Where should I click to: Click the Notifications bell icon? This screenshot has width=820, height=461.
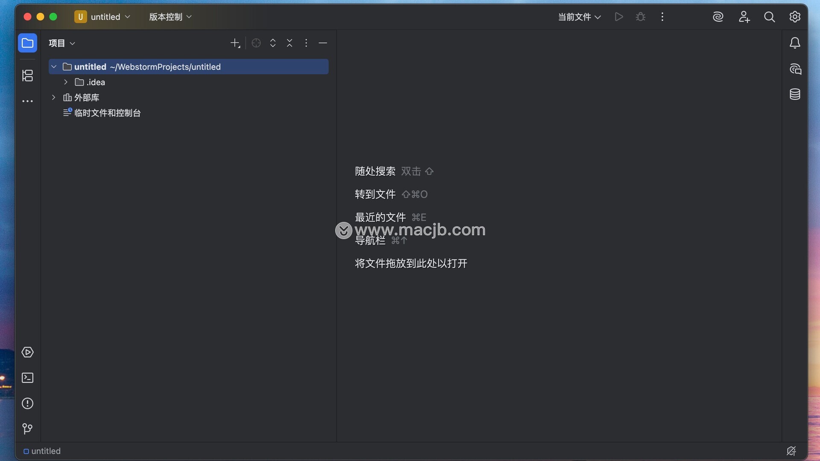click(795, 43)
